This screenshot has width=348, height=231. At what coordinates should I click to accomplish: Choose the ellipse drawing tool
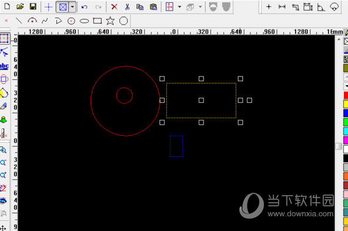coord(84,21)
